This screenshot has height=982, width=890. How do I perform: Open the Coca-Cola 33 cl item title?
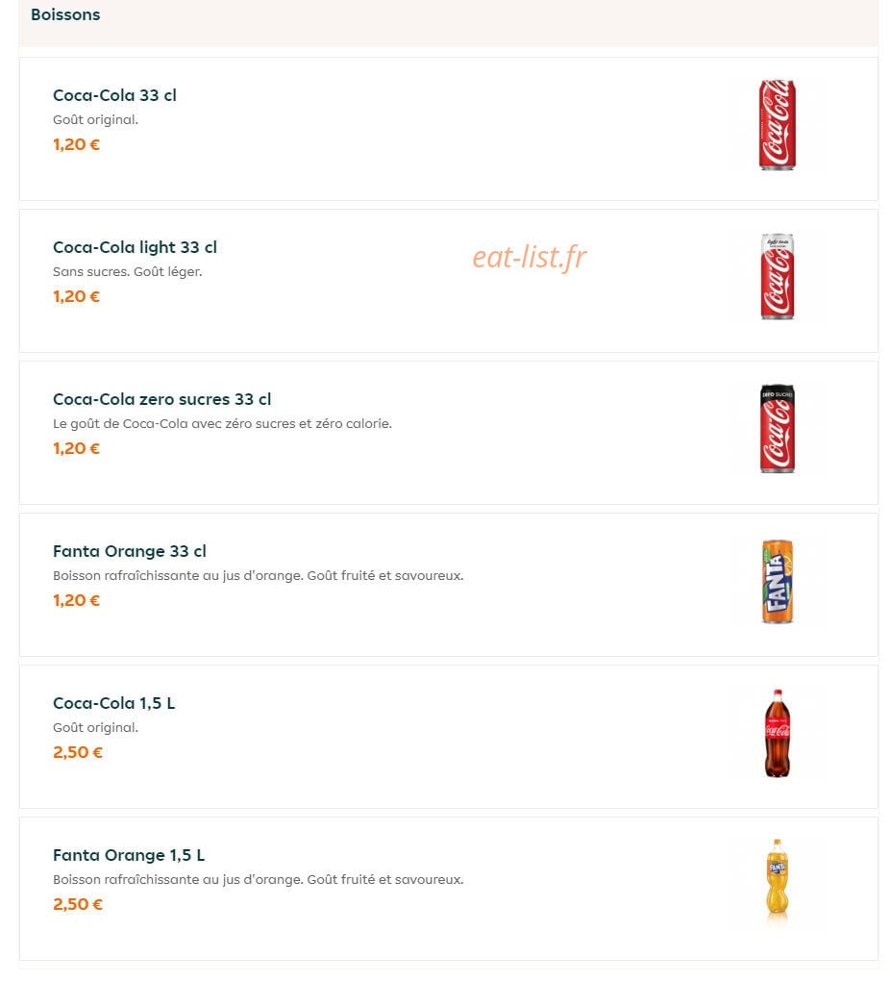click(x=114, y=95)
